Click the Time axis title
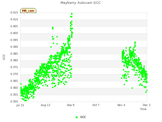The image size is (162, 122). point(143,109)
